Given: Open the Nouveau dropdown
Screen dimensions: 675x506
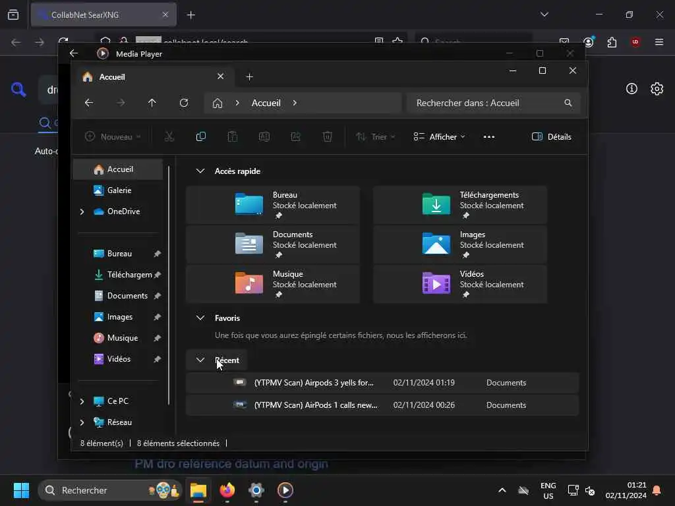Looking at the screenshot, I should point(113,137).
